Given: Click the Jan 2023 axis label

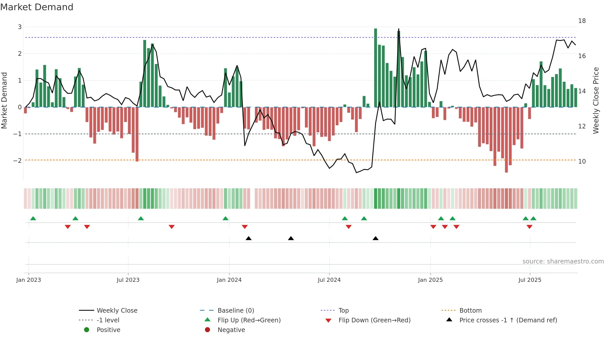Looking at the screenshot, I should click(x=29, y=280).
